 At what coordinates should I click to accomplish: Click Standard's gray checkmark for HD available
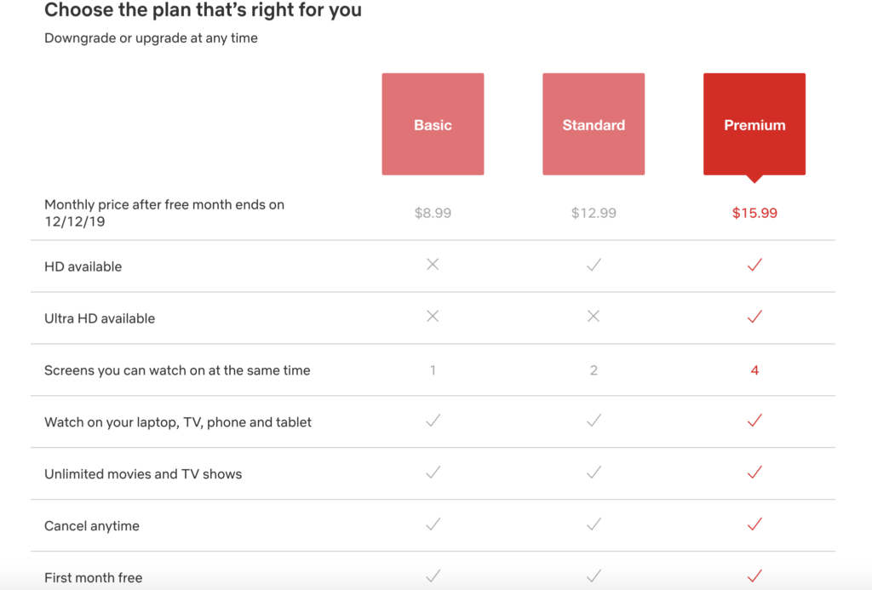(x=594, y=265)
